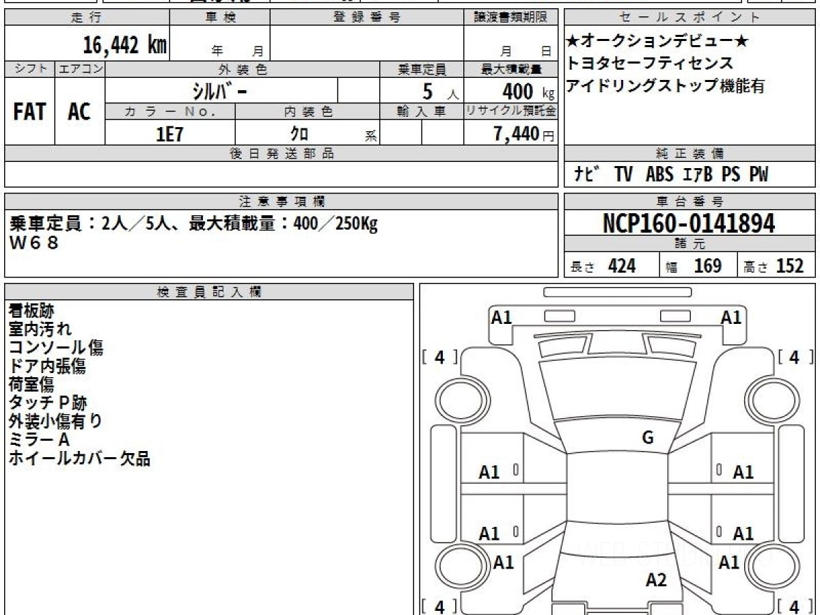Viewport: 820px width, 615px height.
Task: Click the PW equipment entry
Action: tap(758, 175)
